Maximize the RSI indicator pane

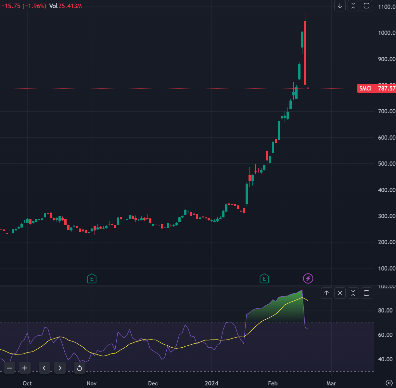(x=366, y=293)
